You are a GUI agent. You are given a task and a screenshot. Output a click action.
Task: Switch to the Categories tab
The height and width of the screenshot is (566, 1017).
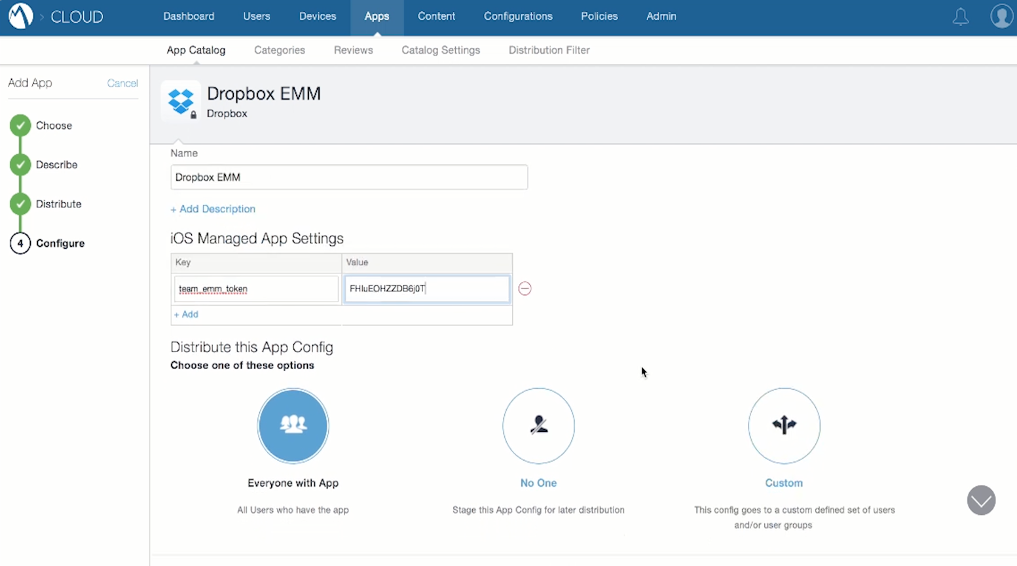tap(280, 50)
